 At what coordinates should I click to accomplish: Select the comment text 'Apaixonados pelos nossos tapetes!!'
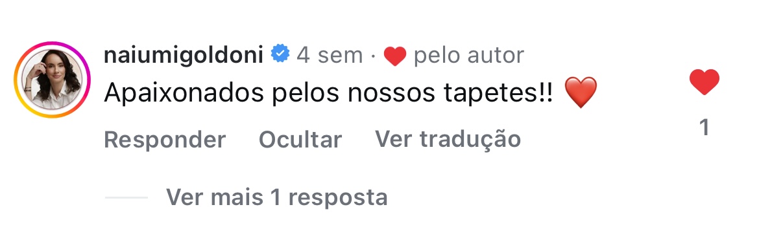(x=328, y=93)
